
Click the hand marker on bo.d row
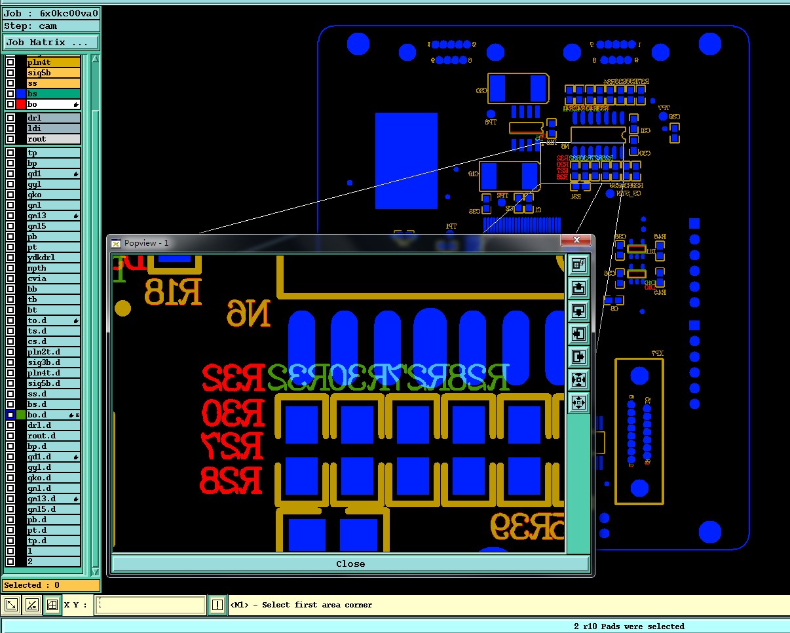71,415
